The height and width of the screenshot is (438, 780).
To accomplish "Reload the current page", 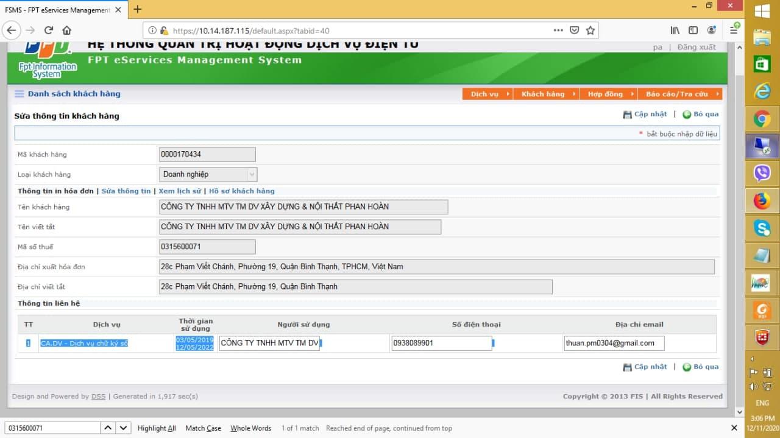I will (x=49, y=30).
